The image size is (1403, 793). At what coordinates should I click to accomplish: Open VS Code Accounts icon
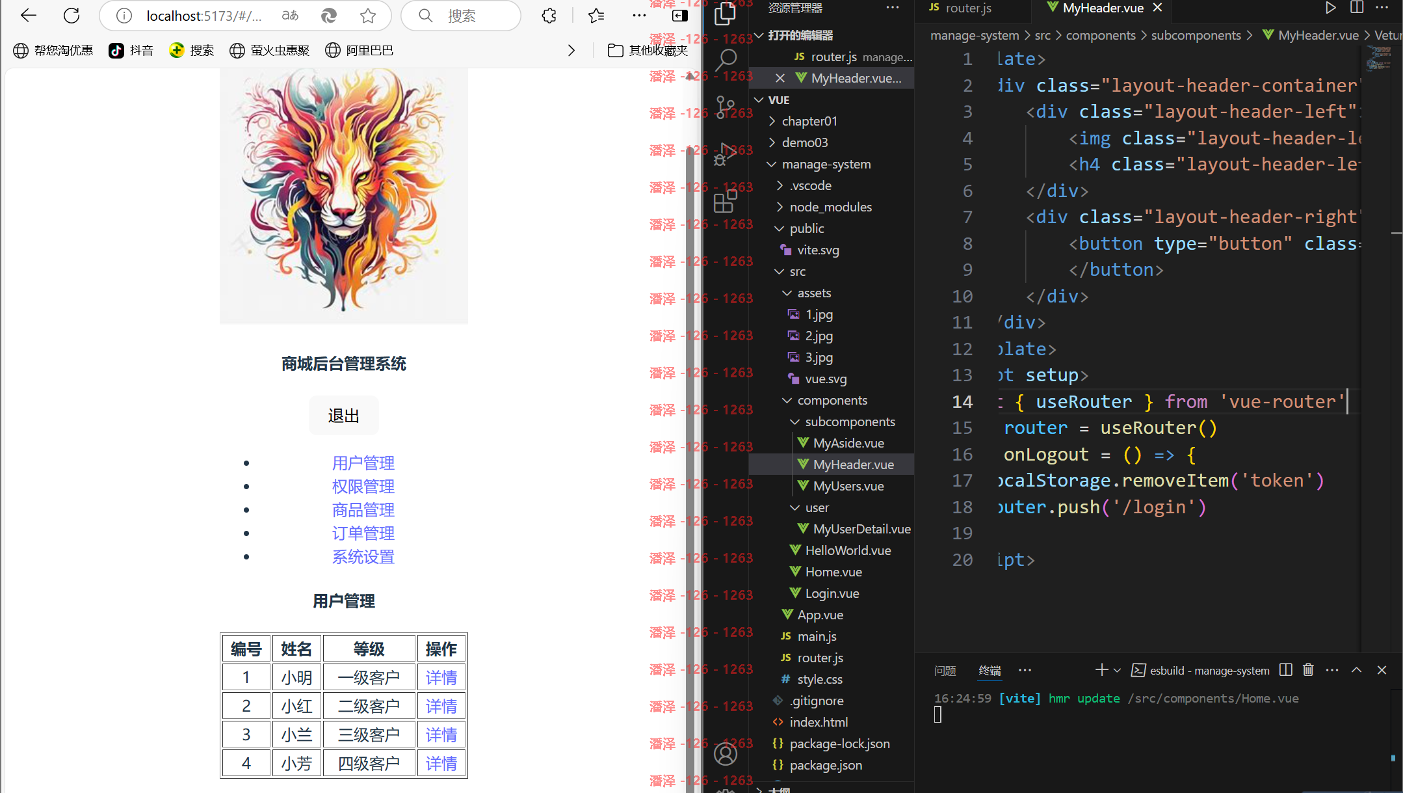tap(725, 754)
